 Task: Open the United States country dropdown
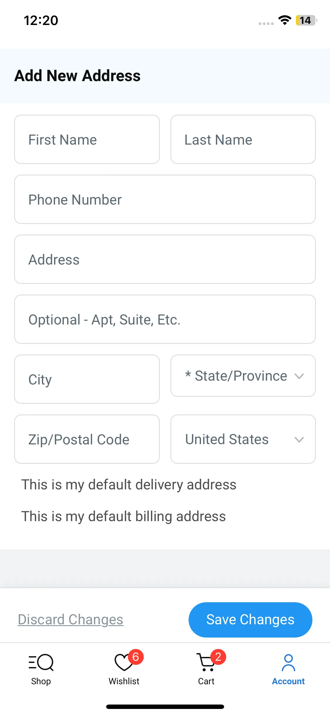pyautogui.click(x=243, y=439)
